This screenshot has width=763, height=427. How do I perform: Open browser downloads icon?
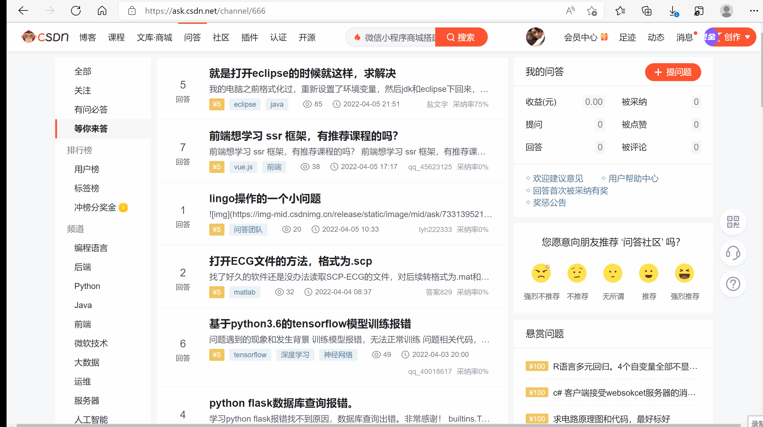(x=673, y=11)
